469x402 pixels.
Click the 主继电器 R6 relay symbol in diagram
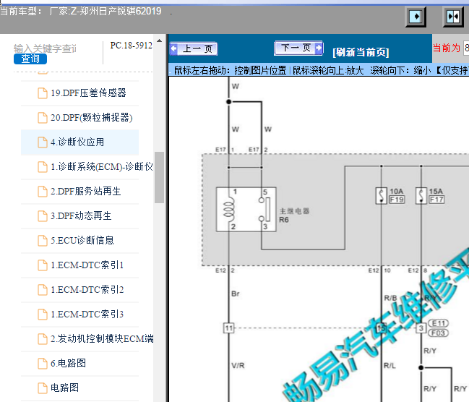246,210
